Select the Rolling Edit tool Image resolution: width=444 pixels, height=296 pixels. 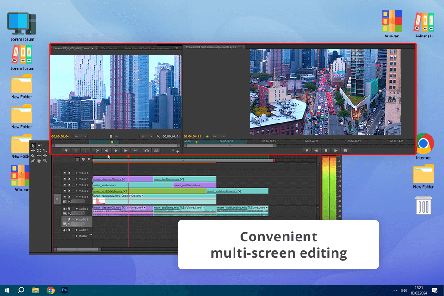pos(39,151)
